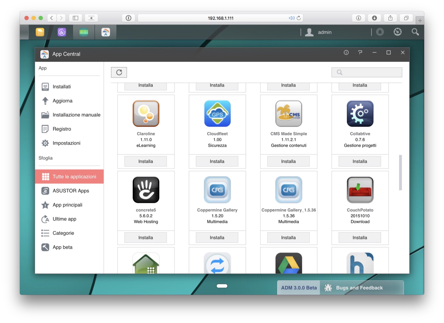Image resolution: width=444 pixels, height=323 pixels.
Task: Install CMS Made Simple
Action: [288, 161]
